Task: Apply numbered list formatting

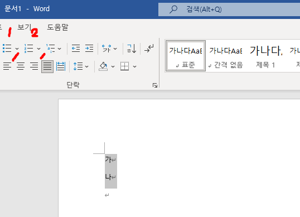Action: click(x=28, y=49)
